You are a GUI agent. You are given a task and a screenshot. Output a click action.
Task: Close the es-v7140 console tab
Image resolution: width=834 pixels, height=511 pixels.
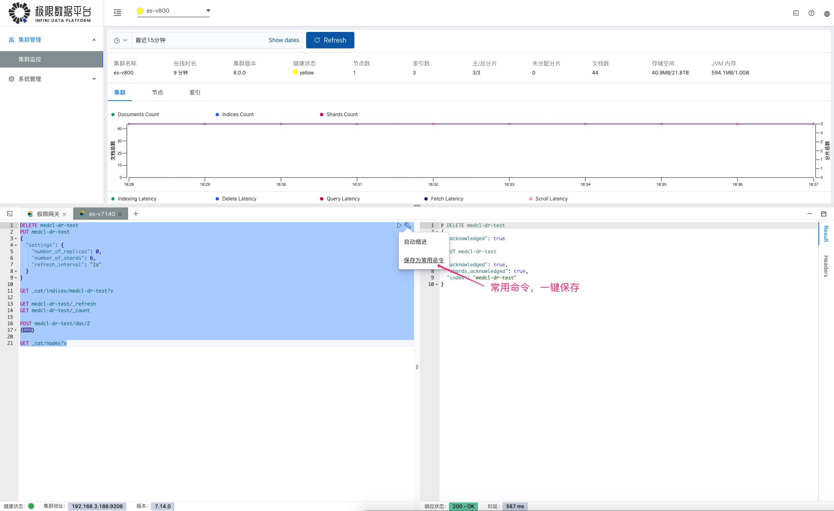pos(120,214)
